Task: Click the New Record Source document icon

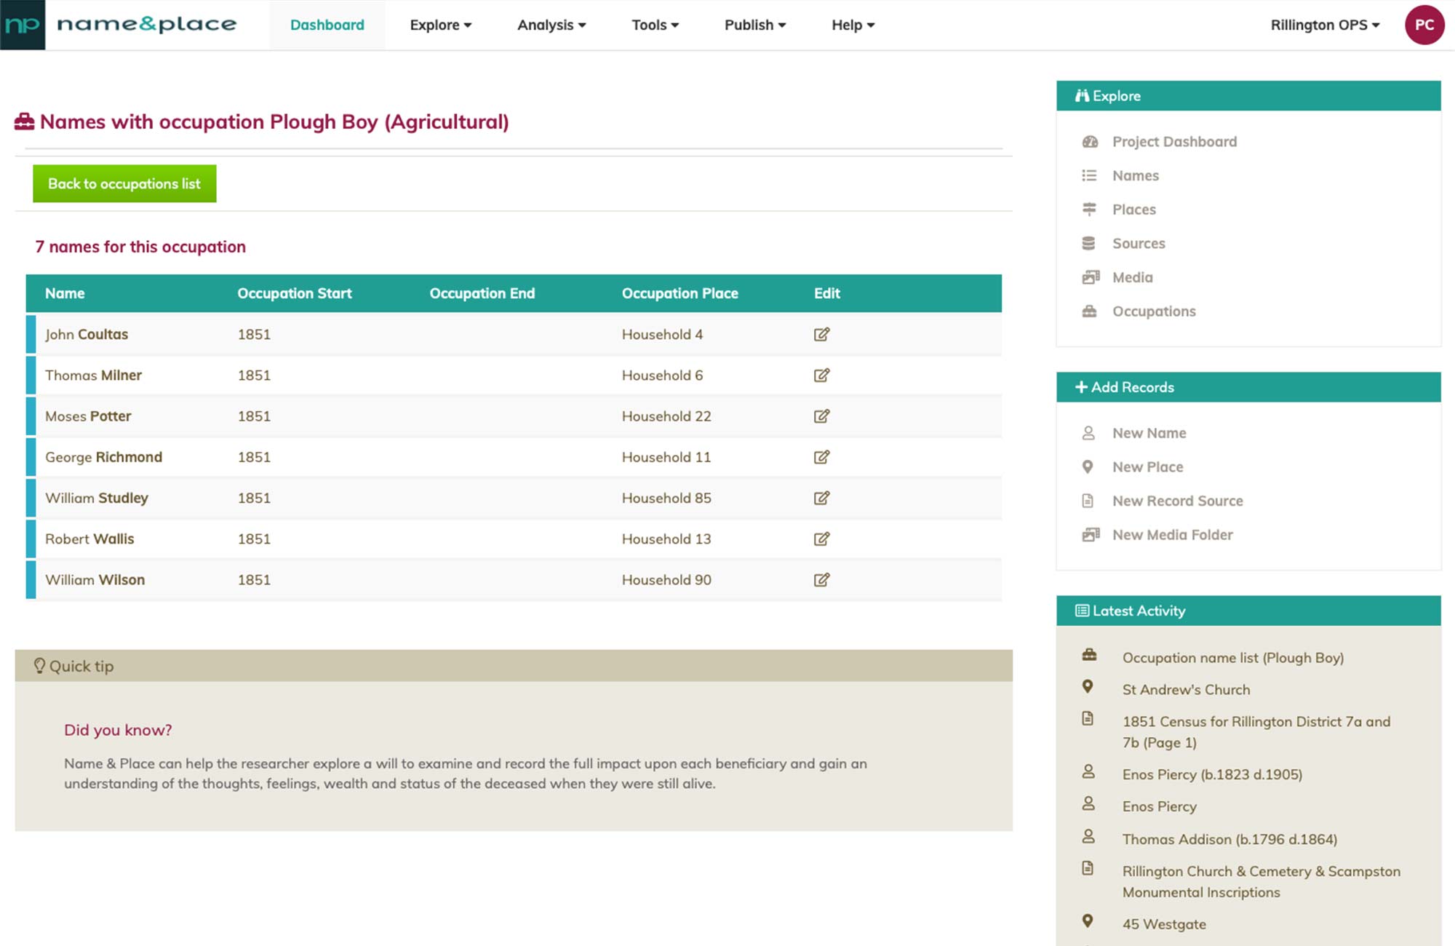Action: tap(1088, 501)
